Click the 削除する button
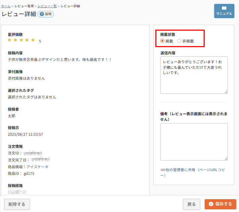The width and height of the screenshot is (239, 212). pyautogui.click(x=17, y=204)
